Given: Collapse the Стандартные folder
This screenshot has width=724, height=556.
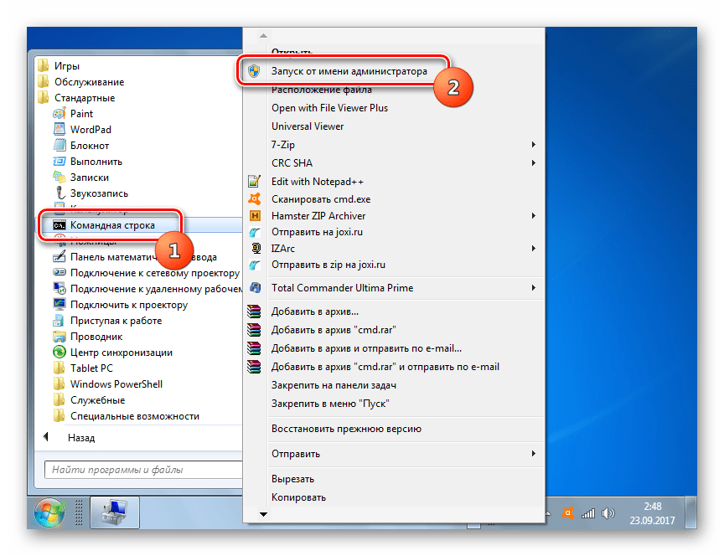Looking at the screenshot, I should point(76,98).
